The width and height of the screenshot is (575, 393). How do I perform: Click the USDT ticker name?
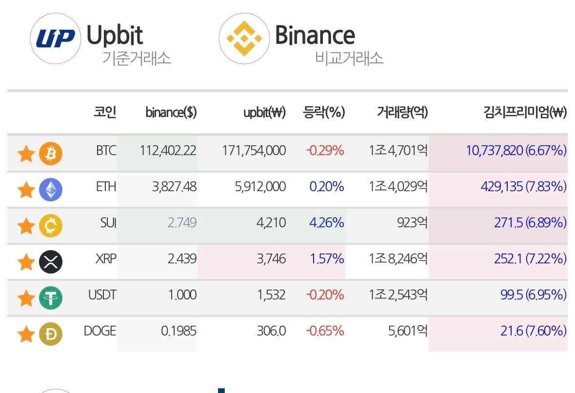pos(102,295)
